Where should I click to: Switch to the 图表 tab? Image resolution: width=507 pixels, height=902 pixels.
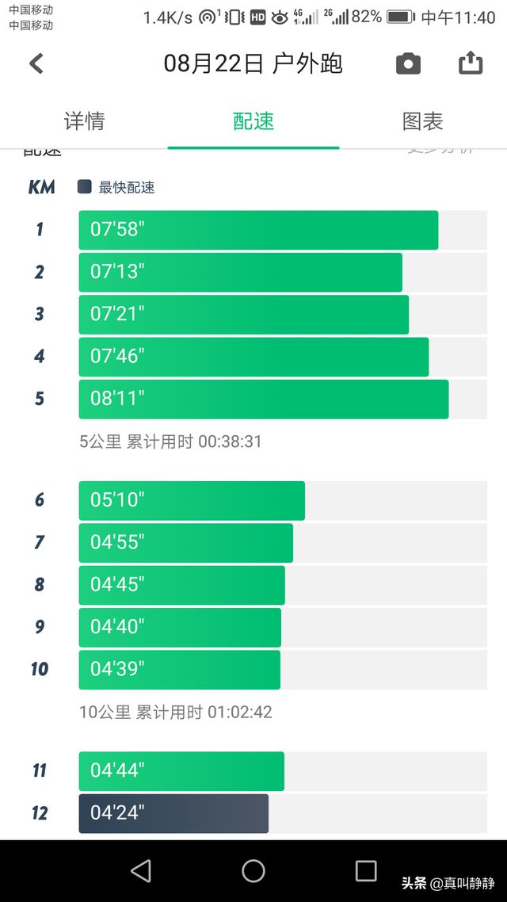click(422, 121)
